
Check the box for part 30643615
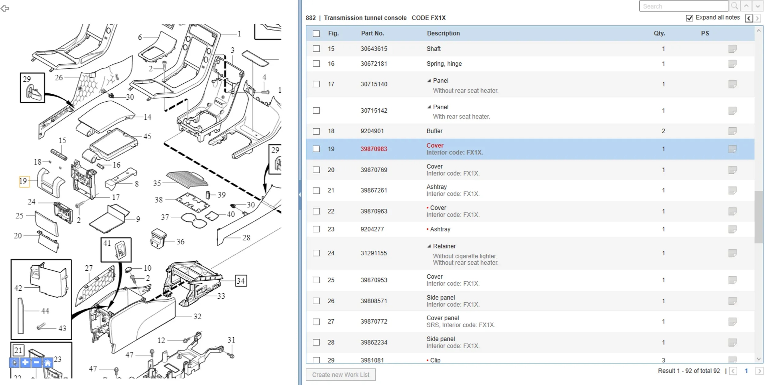pos(316,49)
